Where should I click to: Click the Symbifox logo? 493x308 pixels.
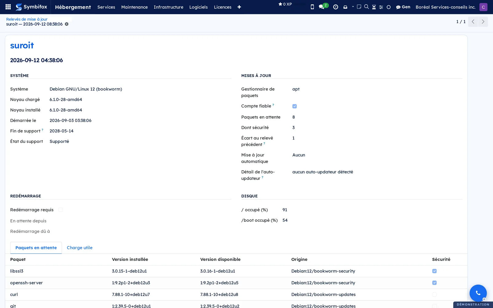pos(31,7)
